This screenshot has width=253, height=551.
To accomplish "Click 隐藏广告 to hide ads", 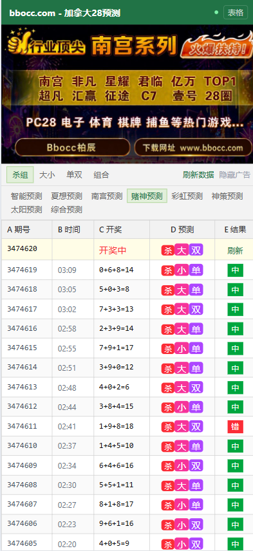I will pos(235,174).
